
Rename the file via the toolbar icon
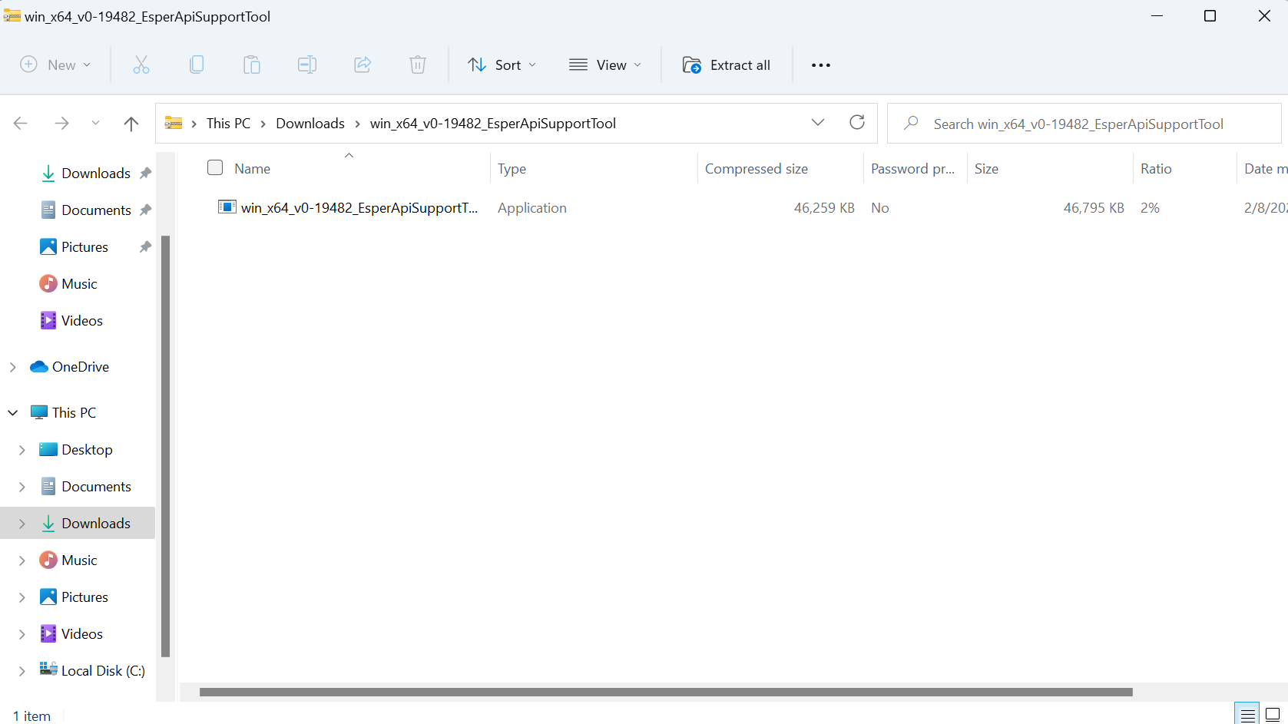(307, 64)
